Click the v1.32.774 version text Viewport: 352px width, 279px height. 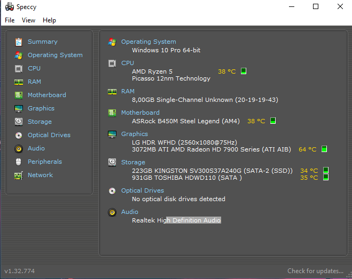[x=20, y=271]
